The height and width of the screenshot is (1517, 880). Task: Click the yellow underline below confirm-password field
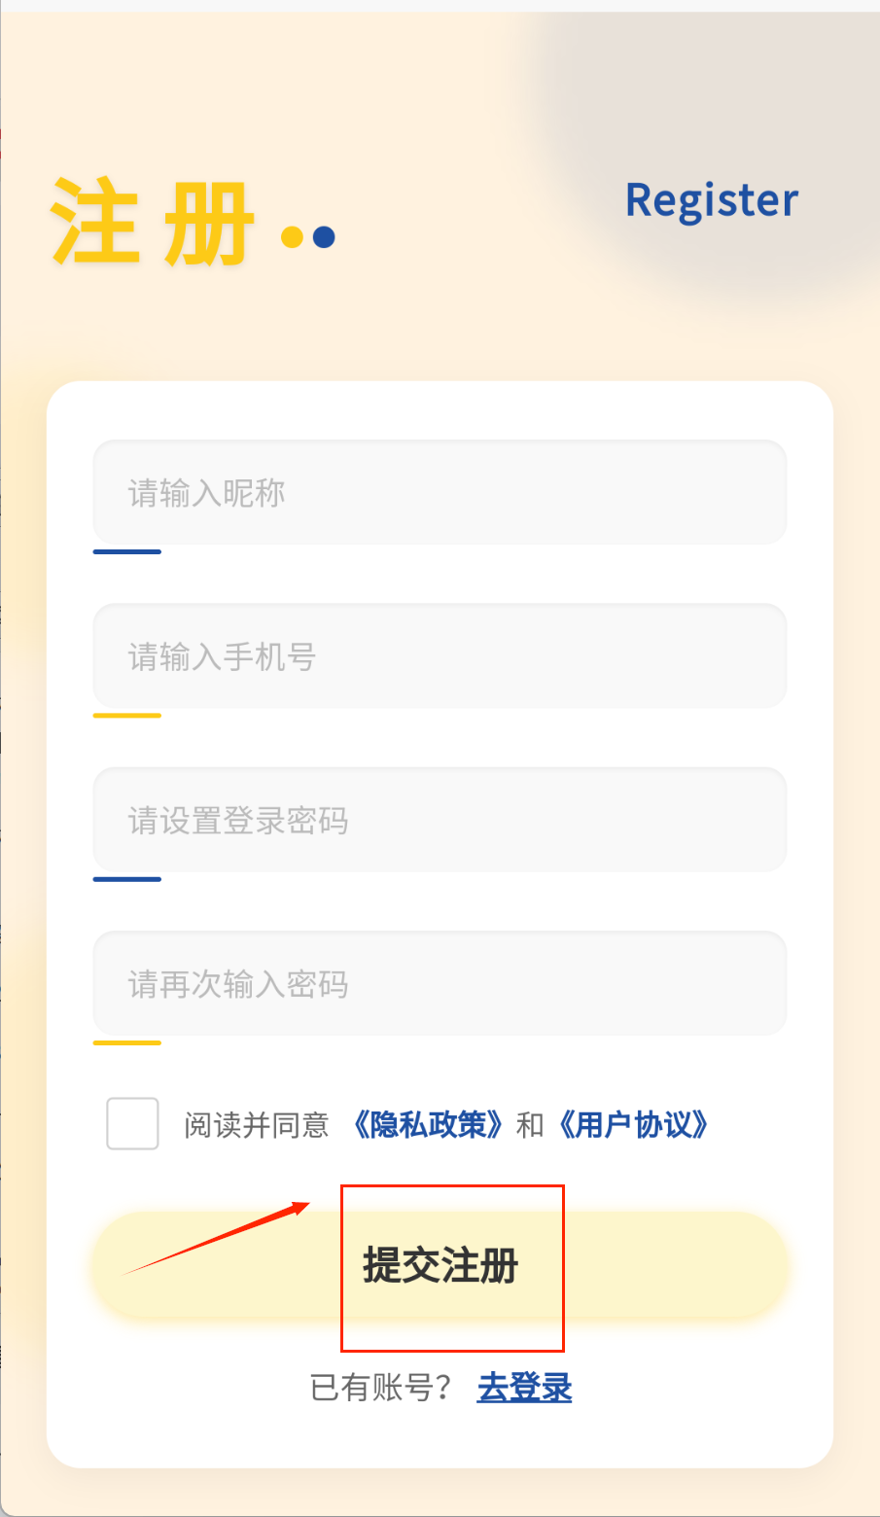[127, 1042]
